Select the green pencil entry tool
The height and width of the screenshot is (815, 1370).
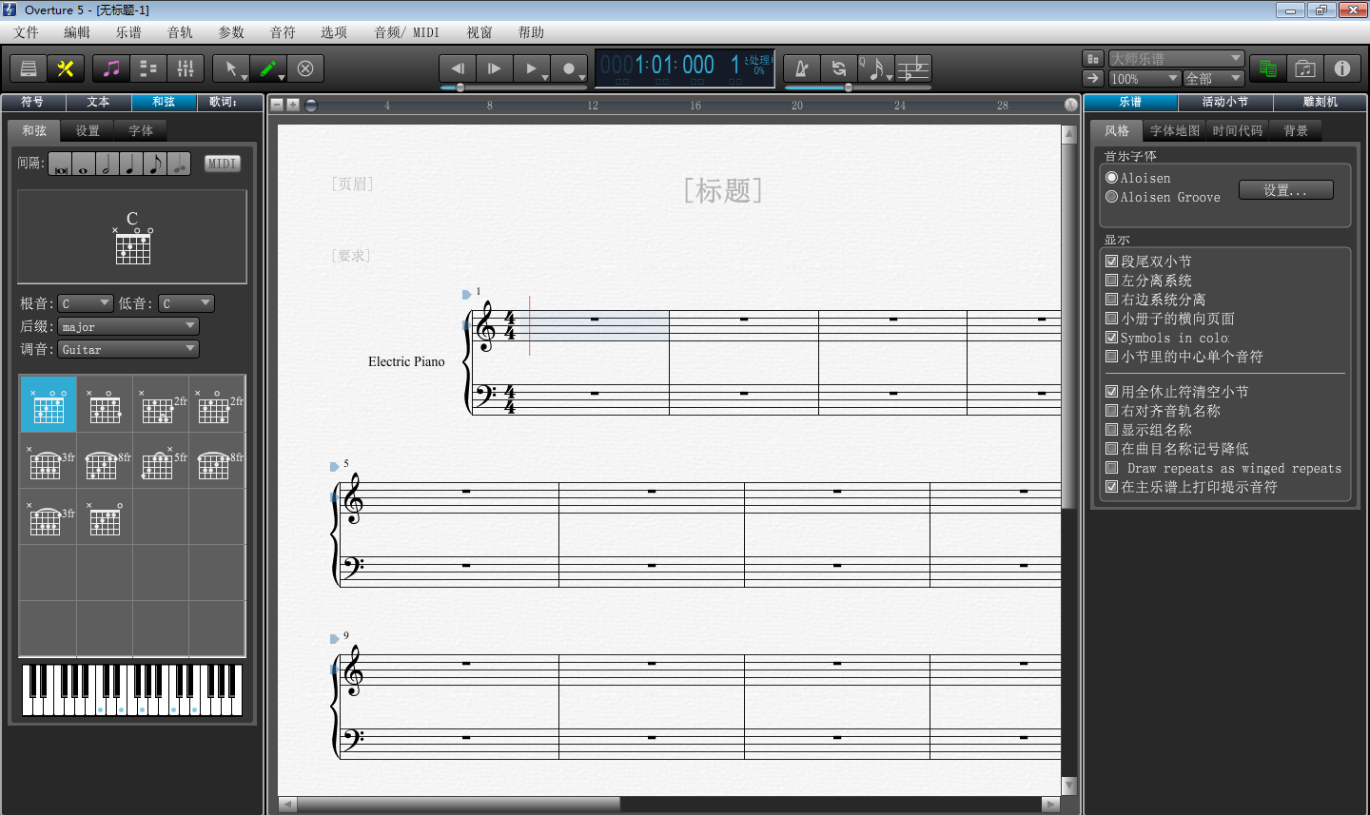[267, 68]
